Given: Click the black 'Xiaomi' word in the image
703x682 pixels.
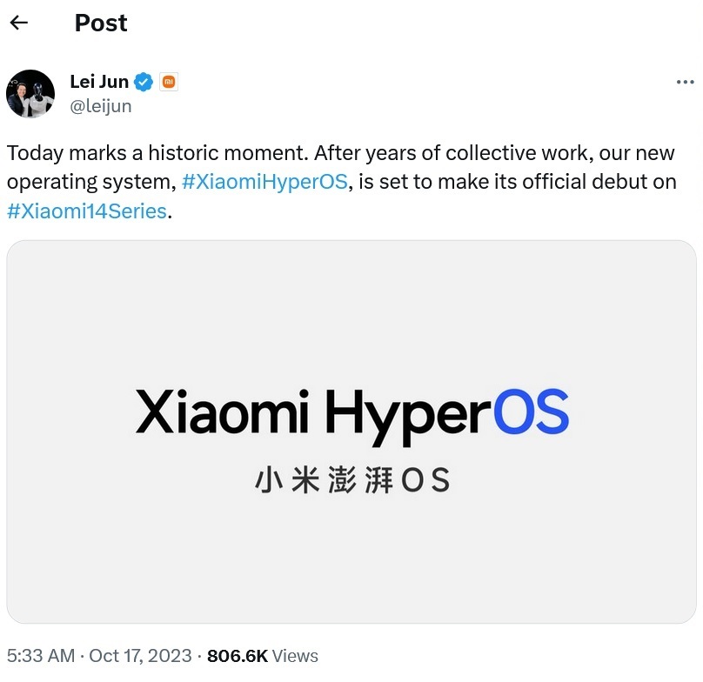Looking at the screenshot, I should pos(224,411).
